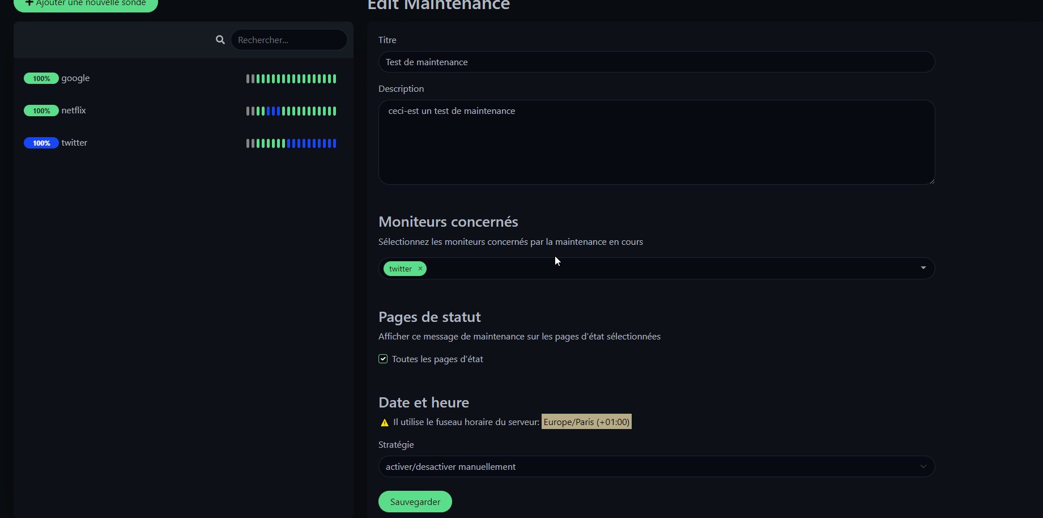Focus the Rechercher search field

[x=289, y=40]
